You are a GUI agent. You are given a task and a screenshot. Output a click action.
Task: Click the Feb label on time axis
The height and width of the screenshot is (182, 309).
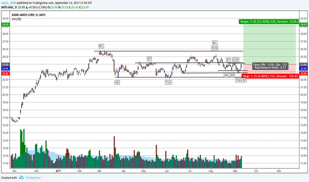[80, 171]
